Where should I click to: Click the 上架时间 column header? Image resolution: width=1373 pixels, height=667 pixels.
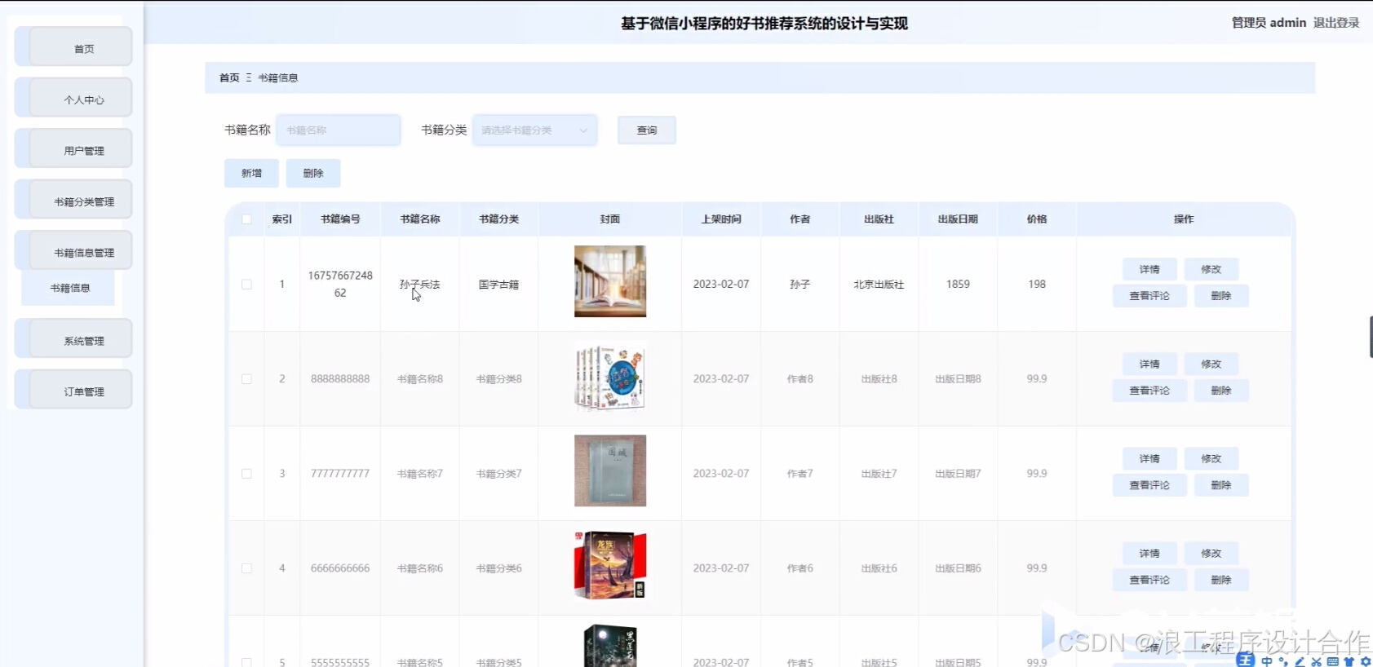[721, 219]
